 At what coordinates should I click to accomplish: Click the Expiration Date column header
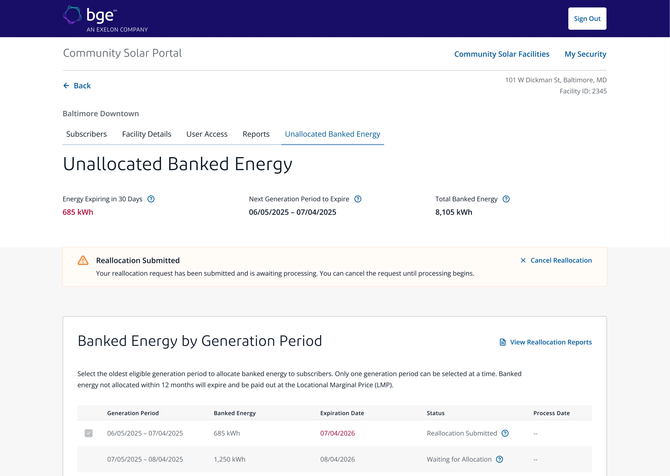pyautogui.click(x=342, y=413)
